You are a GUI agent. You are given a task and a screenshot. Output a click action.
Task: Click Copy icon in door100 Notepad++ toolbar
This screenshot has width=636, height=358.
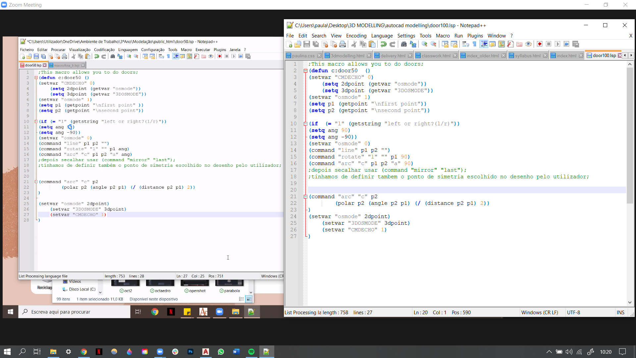[363, 44]
